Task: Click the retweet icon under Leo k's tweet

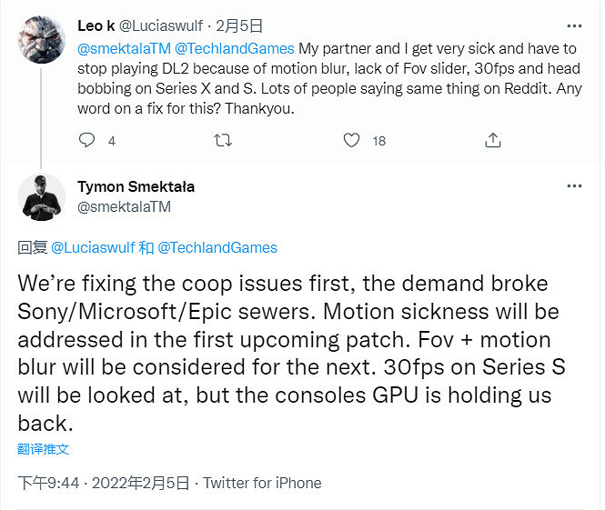Action: coord(221,140)
